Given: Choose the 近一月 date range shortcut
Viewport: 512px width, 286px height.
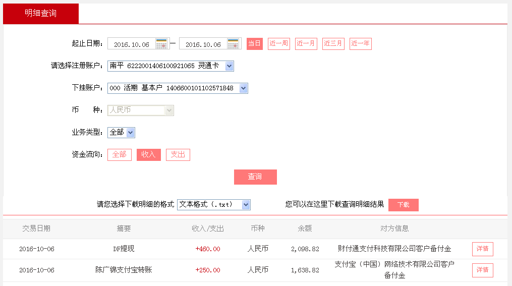Looking at the screenshot, I should point(306,44).
